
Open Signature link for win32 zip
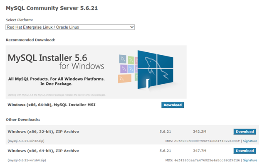point(250,141)
